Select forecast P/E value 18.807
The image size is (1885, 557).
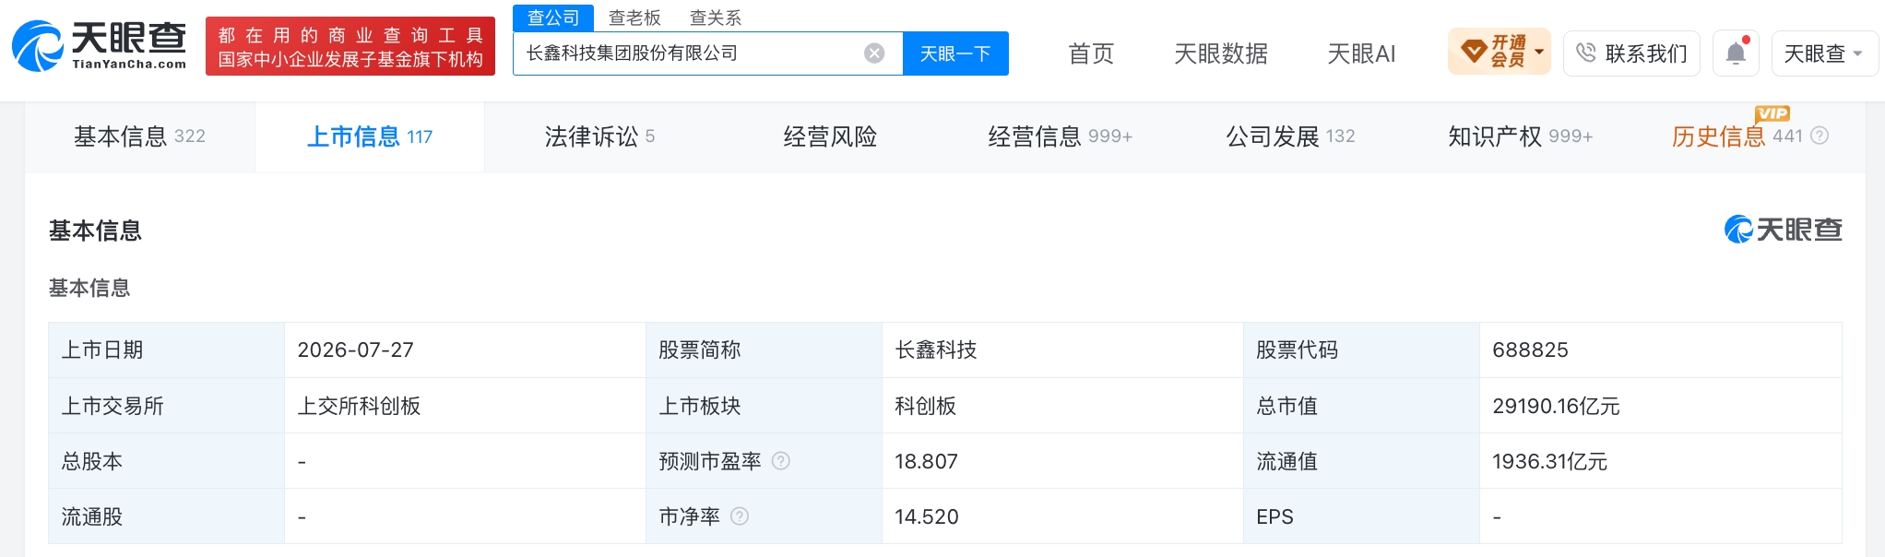click(926, 461)
